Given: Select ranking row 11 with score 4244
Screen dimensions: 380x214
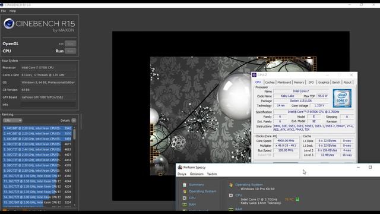Looking at the screenshot, I should 37,181.
